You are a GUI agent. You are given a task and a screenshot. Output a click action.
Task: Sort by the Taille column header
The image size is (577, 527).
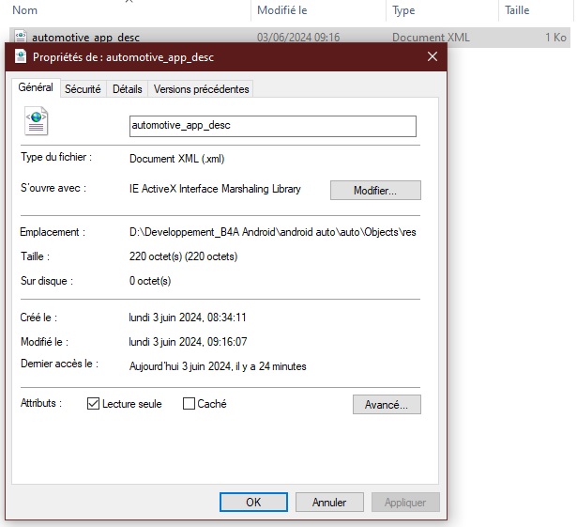click(517, 10)
